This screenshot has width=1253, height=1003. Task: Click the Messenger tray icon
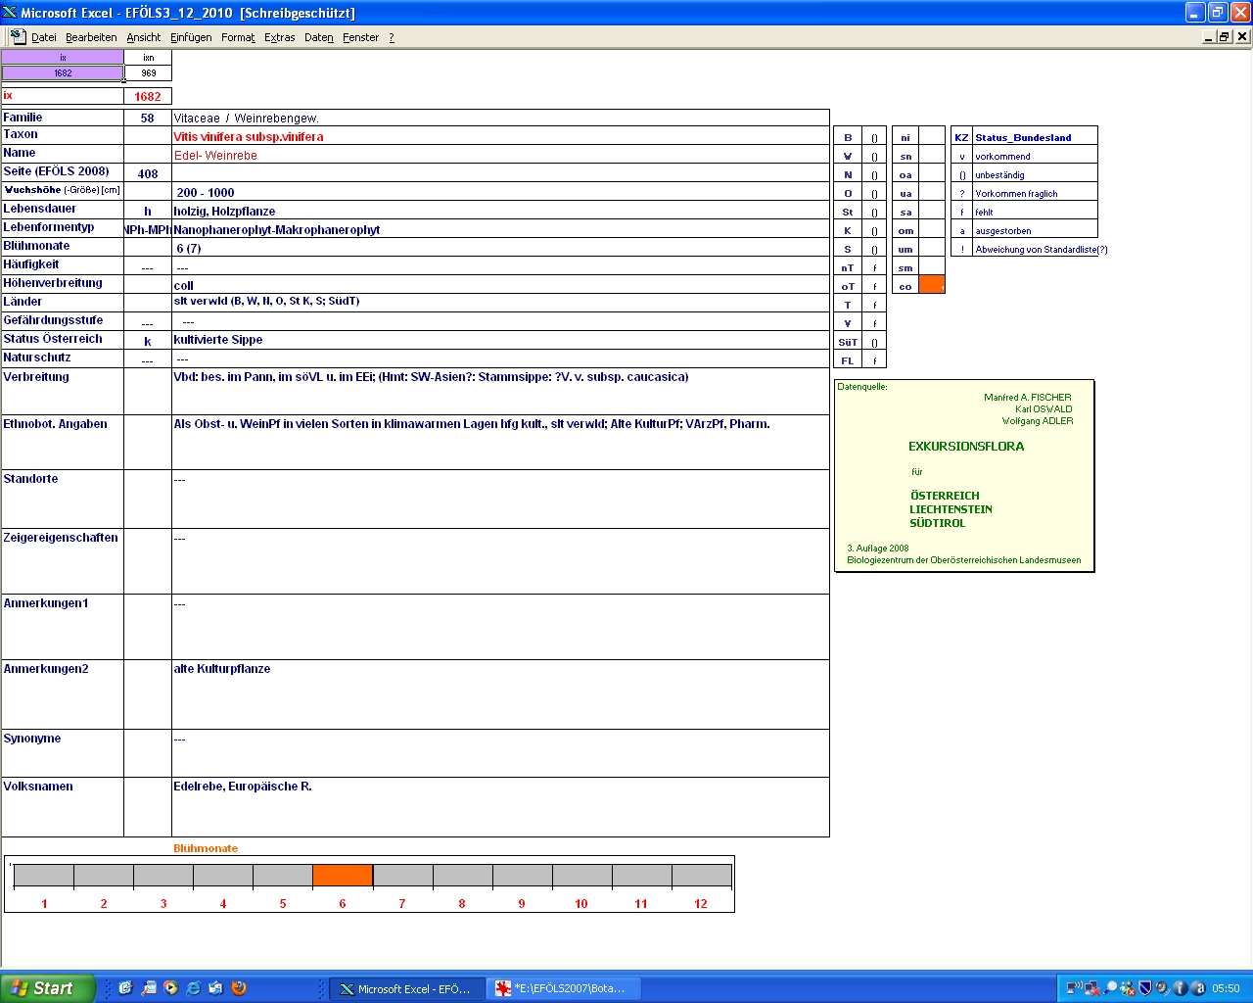pyautogui.click(x=1128, y=988)
